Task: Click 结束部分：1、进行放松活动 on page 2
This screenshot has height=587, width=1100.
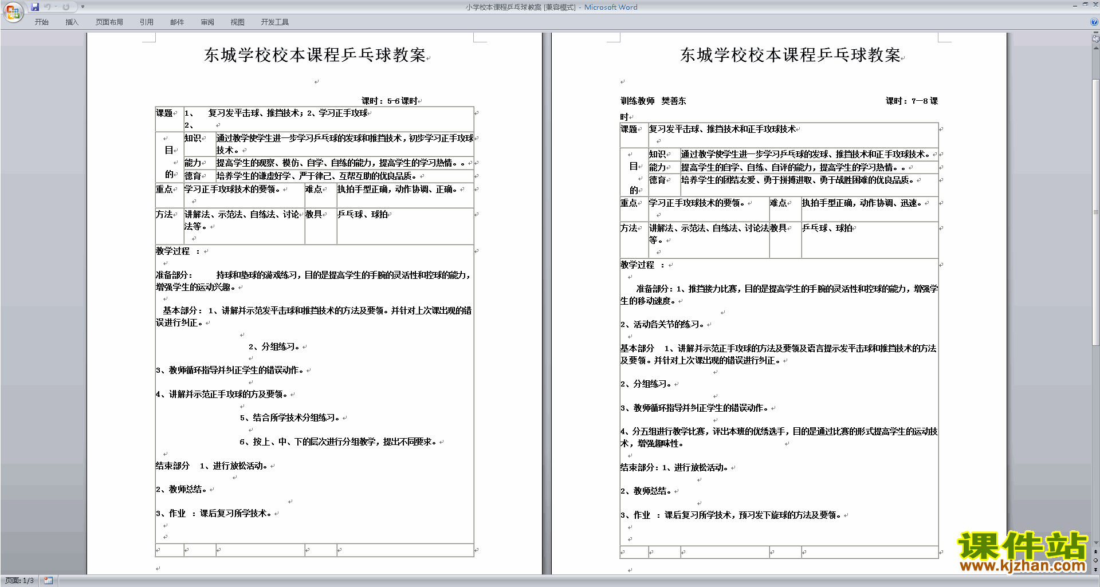Action: click(x=674, y=467)
